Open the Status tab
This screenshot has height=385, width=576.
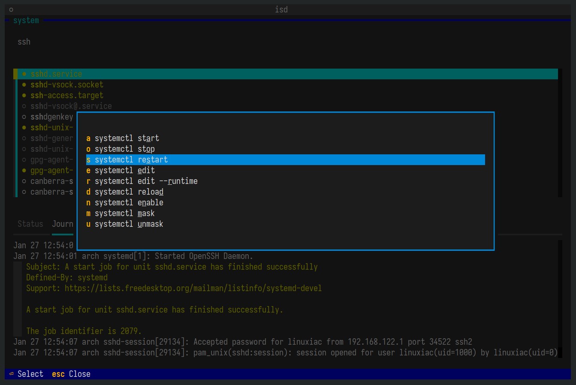coord(30,224)
